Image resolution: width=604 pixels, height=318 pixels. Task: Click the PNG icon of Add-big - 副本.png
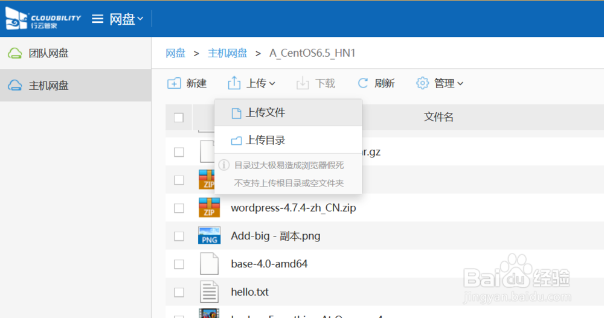tap(209, 235)
